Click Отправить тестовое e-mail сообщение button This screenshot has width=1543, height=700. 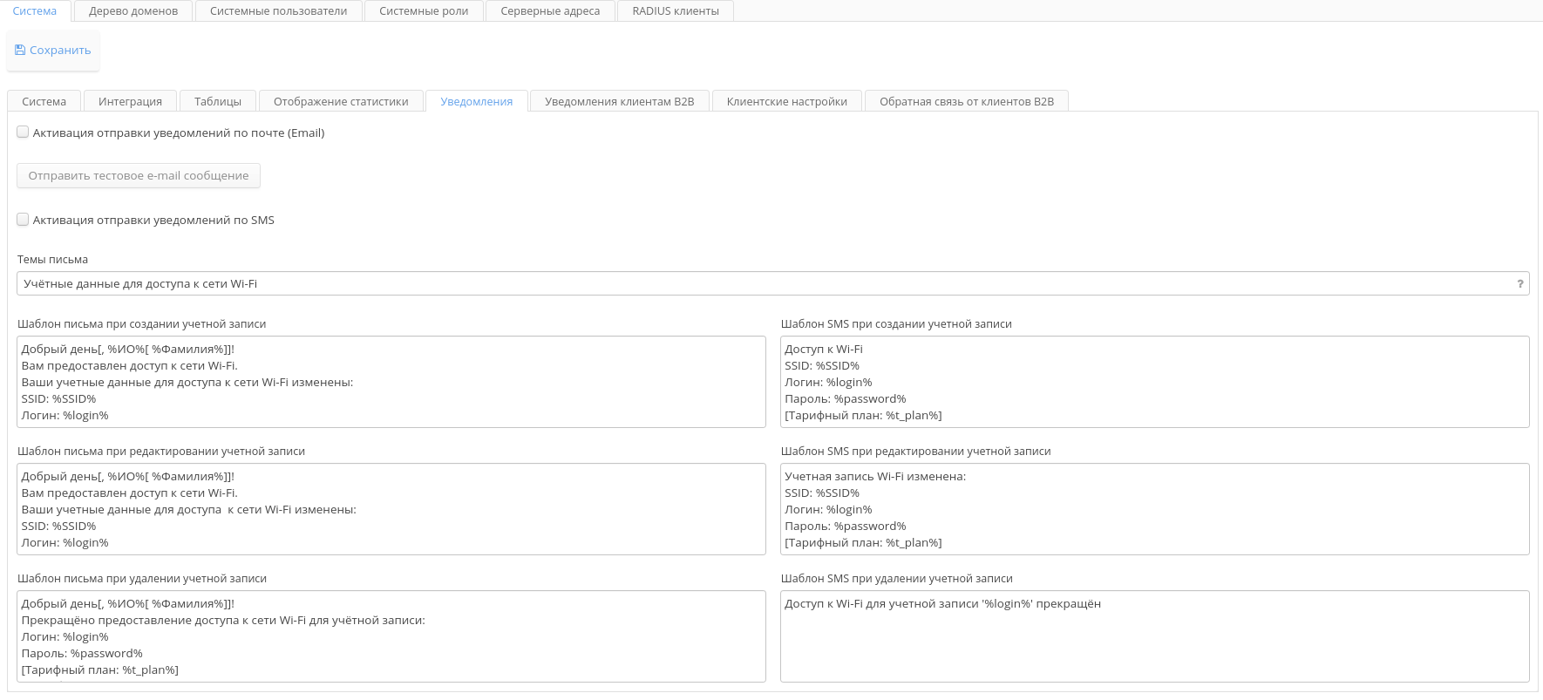coord(139,176)
